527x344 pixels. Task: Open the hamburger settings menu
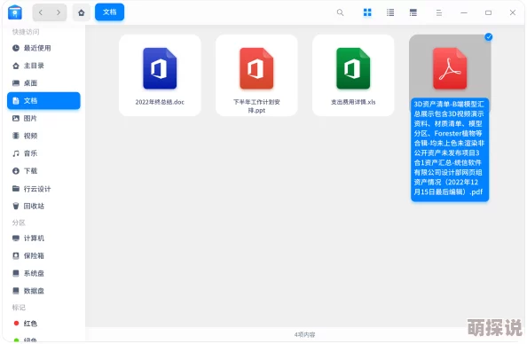(x=438, y=12)
